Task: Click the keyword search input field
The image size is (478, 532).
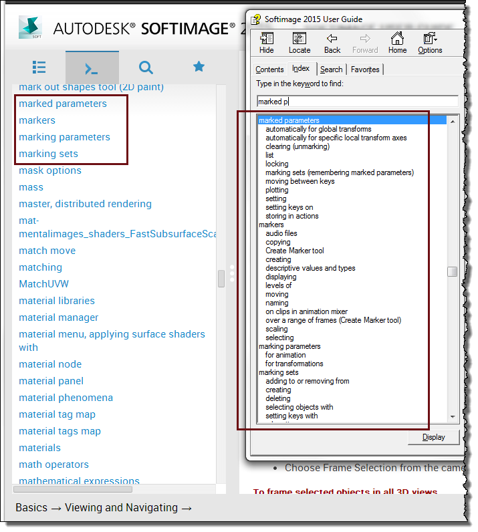Action: (x=357, y=102)
